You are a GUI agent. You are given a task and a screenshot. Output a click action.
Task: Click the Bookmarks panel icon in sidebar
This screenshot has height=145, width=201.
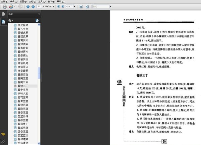coord(3,21)
